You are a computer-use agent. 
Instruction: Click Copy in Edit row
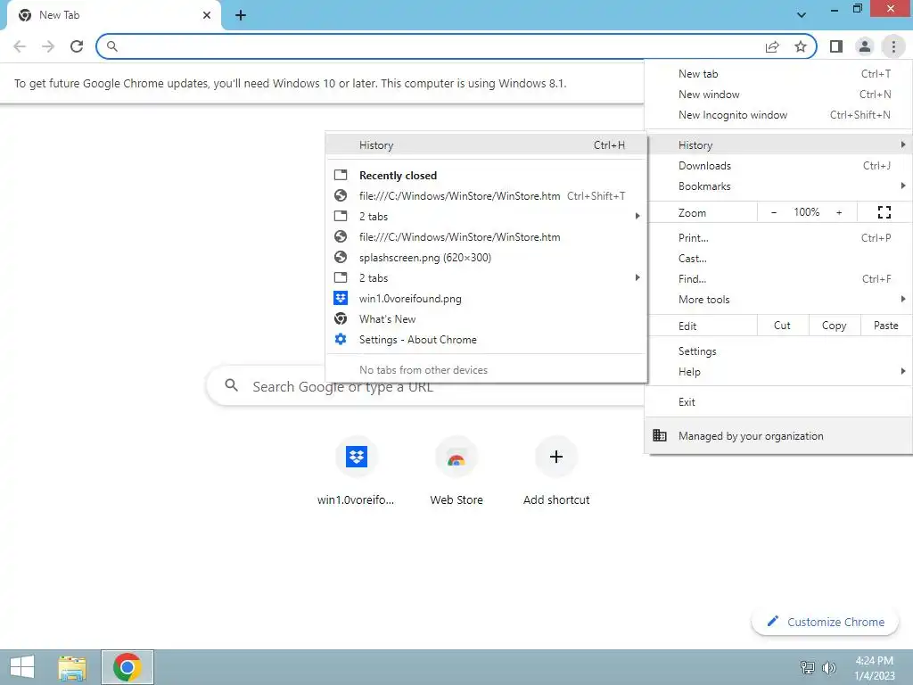[835, 326]
